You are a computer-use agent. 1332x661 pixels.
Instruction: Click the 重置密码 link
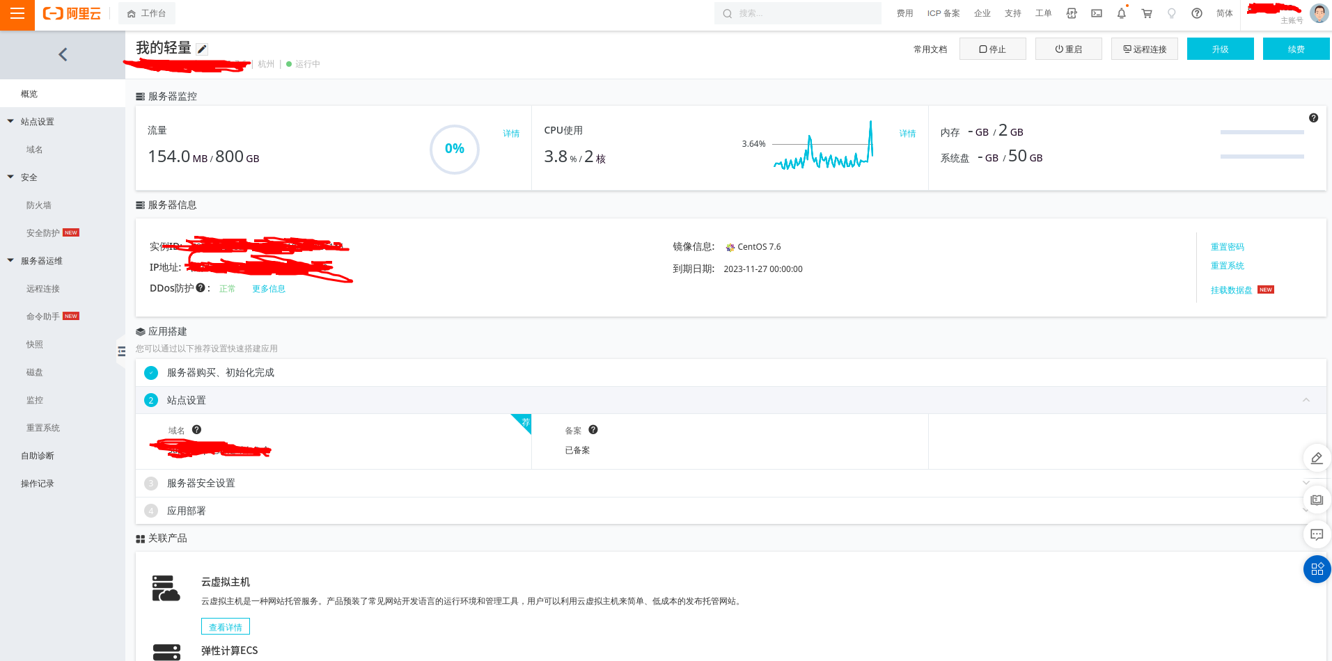pos(1227,247)
